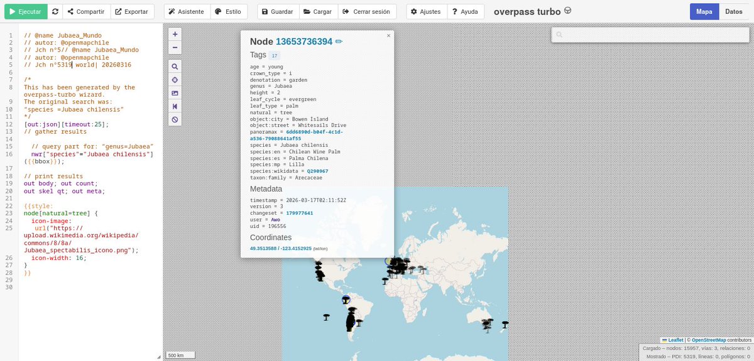Click the locate me crosshair icon

pyautogui.click(x=175, y=80)
